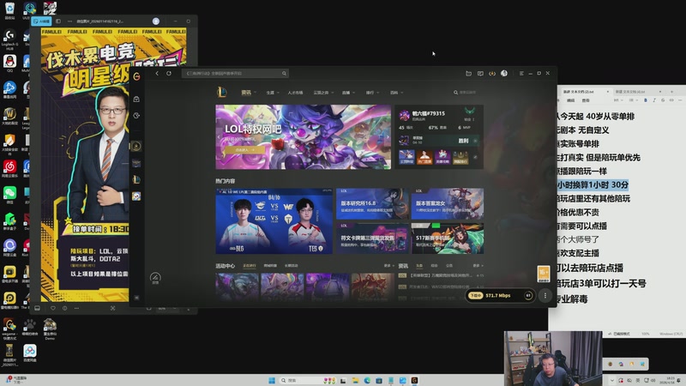Open the message icon in WeGame title bar
Viewport: 686px width, 386px height.
(x=480, y=73)
